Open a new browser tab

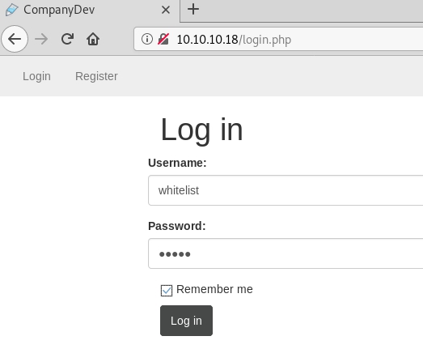point(193,9)
